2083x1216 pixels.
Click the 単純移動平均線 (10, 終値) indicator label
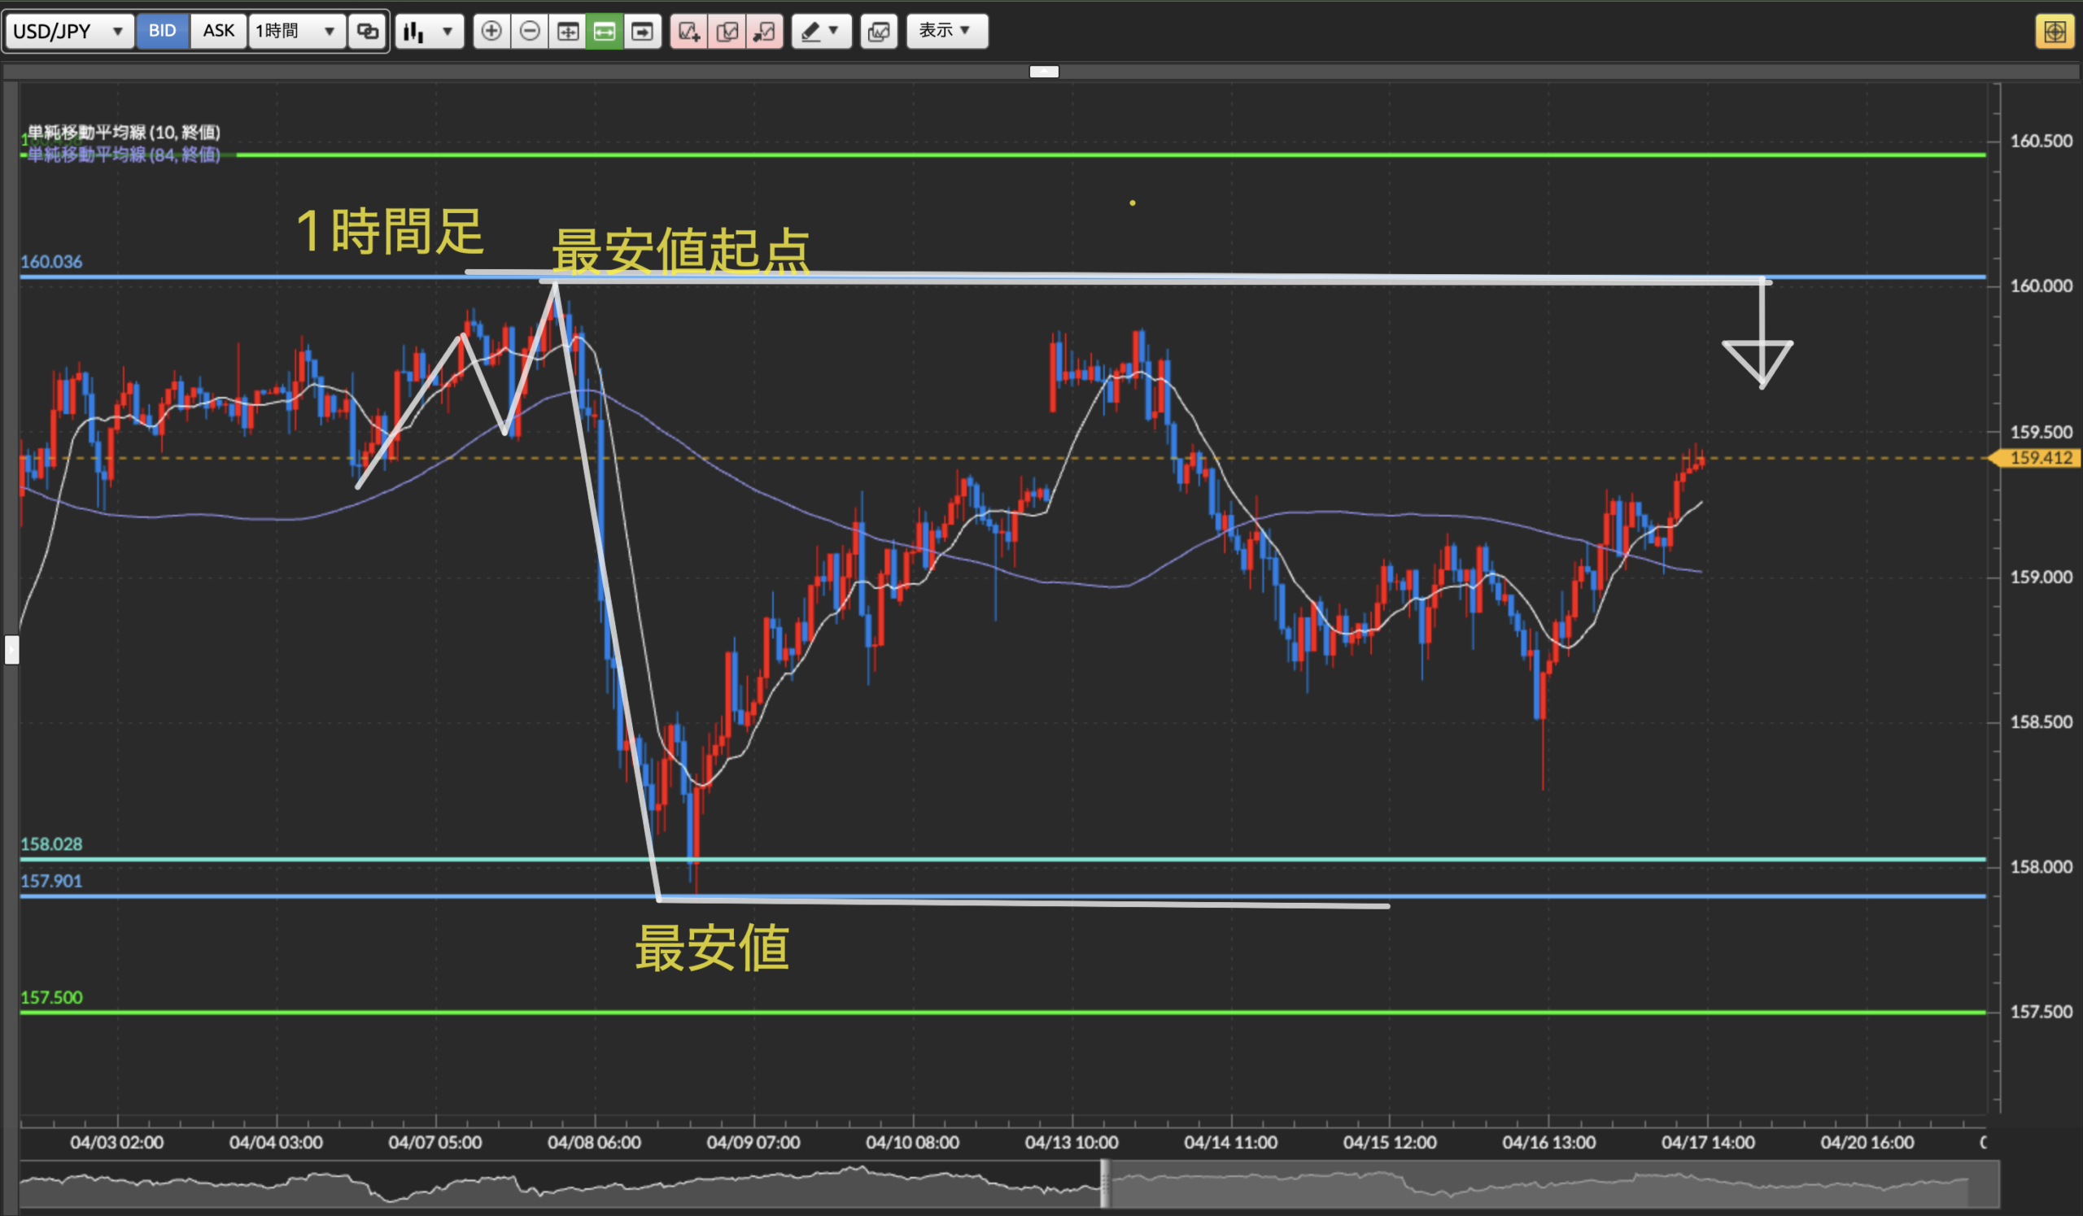124,132
